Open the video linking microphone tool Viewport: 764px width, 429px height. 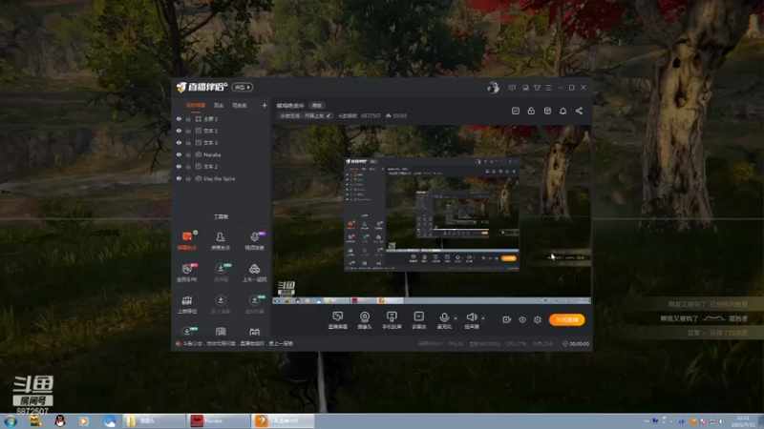coord(254,240)
